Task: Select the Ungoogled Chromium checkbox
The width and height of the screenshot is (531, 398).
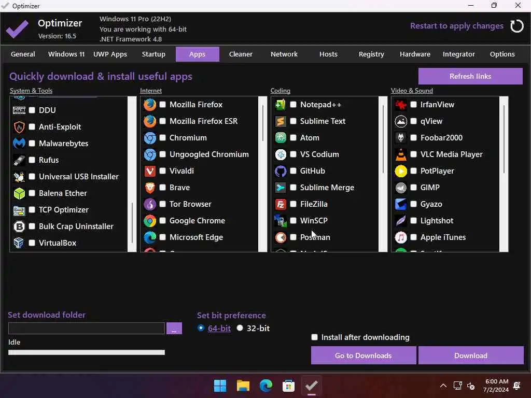Action: pos(162,154)
